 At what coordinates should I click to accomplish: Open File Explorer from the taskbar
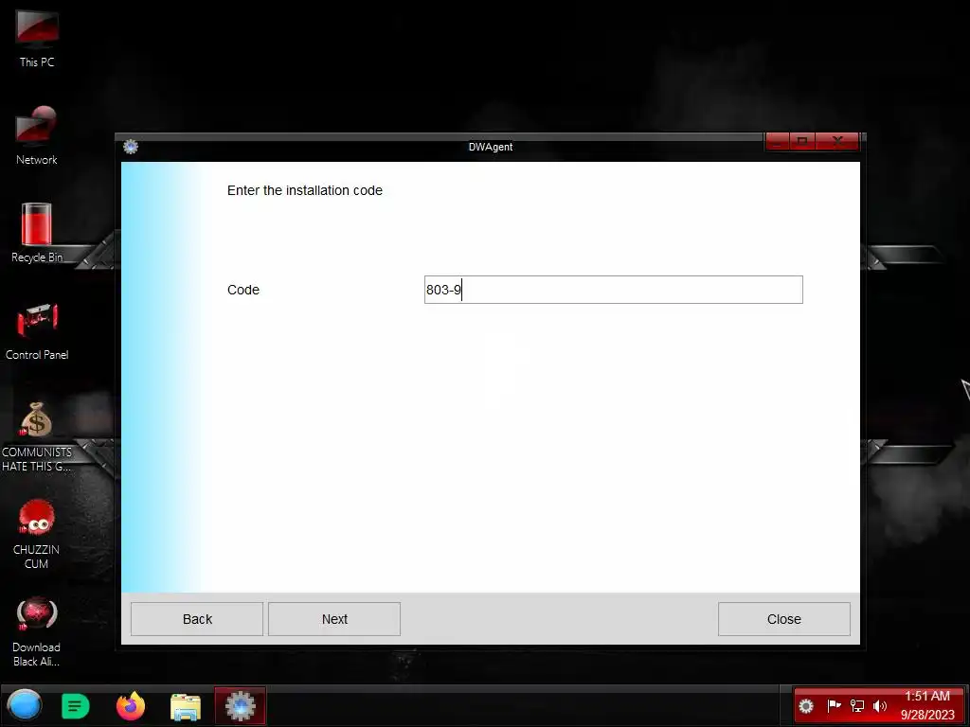[x=186, y=706]
